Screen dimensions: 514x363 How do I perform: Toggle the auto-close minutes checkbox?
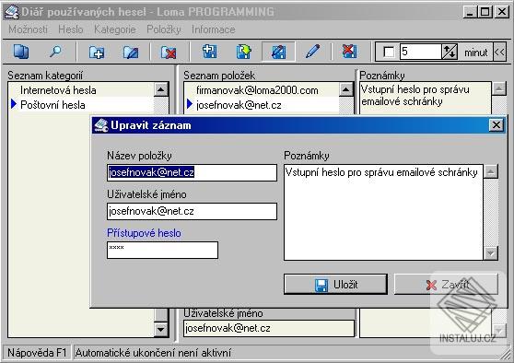(x=389, y=53)
